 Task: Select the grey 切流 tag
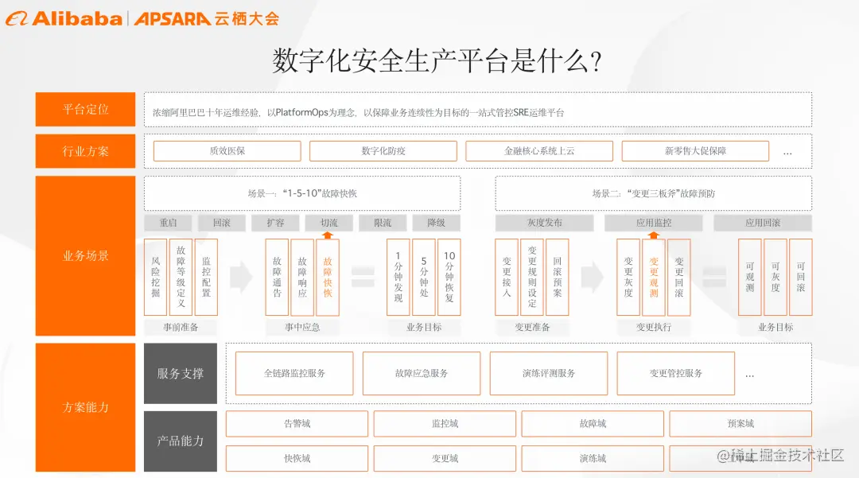[329, 223]
